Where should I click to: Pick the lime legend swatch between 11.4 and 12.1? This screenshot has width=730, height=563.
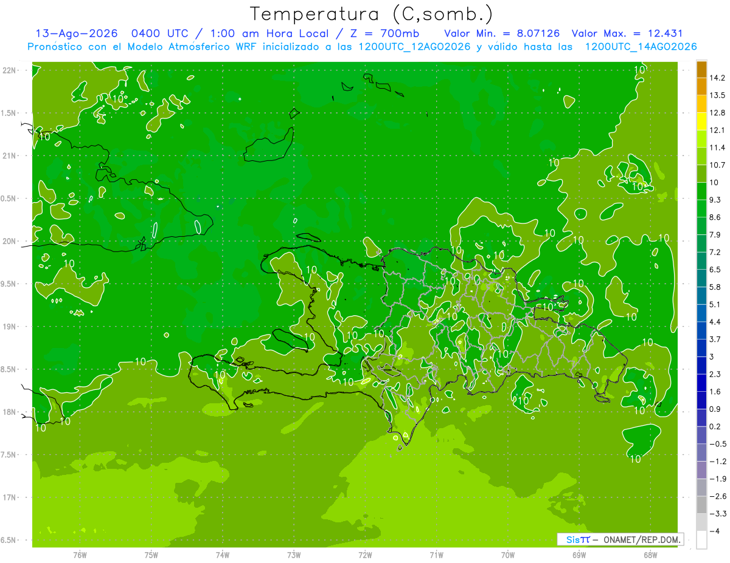701,139
